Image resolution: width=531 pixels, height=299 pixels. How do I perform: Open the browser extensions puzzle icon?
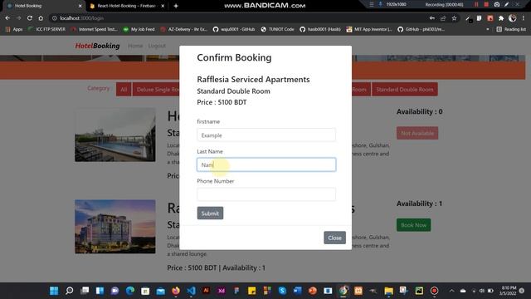pos(501,18)
